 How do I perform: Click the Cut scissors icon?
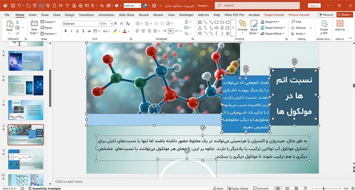point(17,22)
